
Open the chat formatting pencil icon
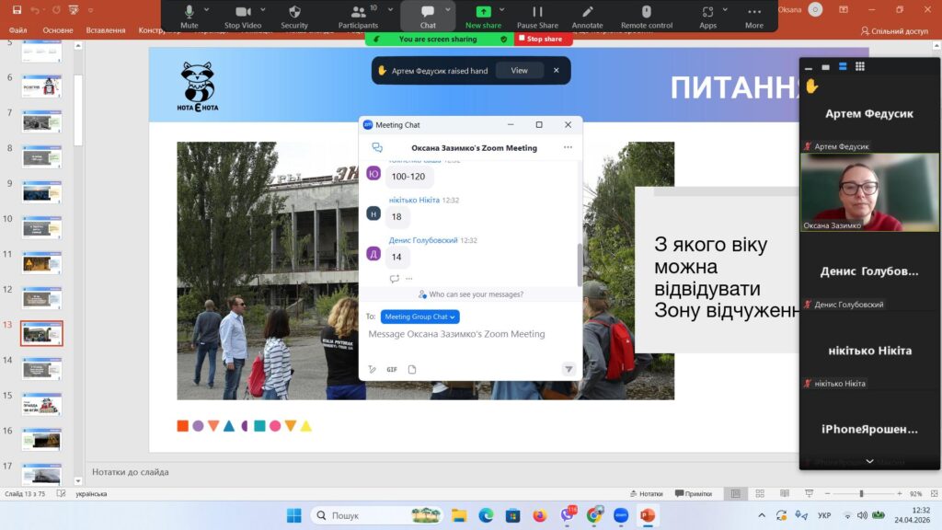[x=373, y=369]
